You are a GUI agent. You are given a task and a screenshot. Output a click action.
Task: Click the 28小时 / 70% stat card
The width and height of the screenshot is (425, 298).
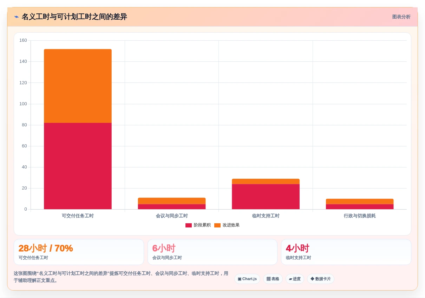79,252
